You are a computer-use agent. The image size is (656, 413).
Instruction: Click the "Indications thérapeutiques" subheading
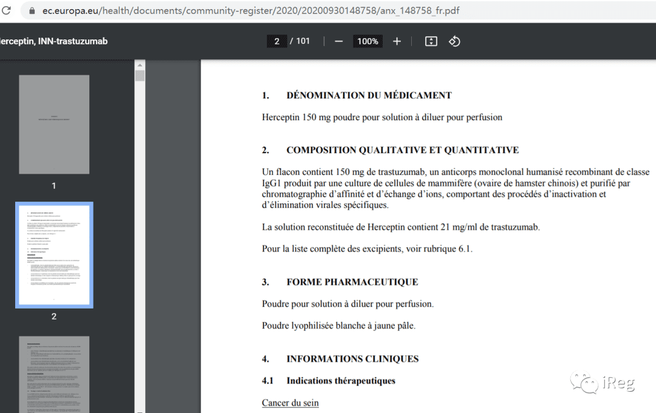click(341, 381)
